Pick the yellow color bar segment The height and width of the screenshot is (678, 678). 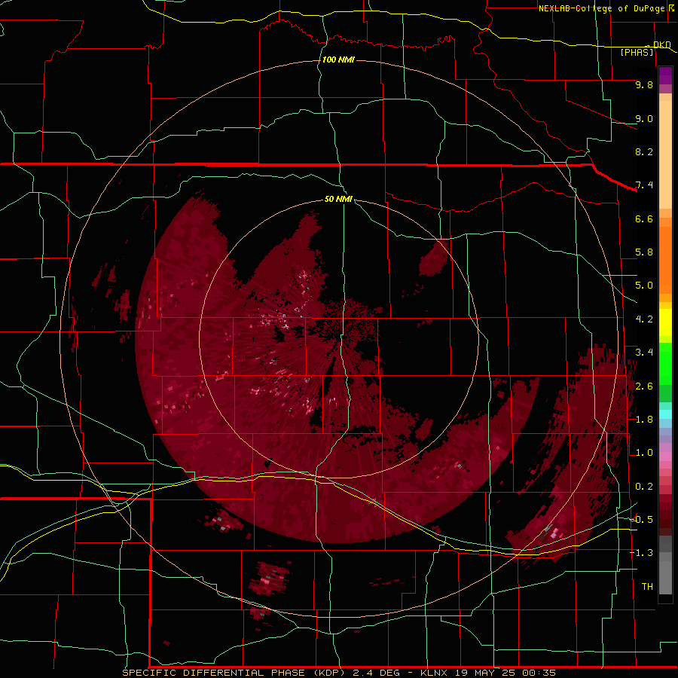click(x=665, y=322)
